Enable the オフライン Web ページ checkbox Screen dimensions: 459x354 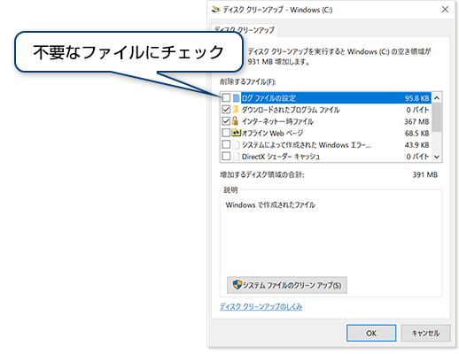point(226,133)
